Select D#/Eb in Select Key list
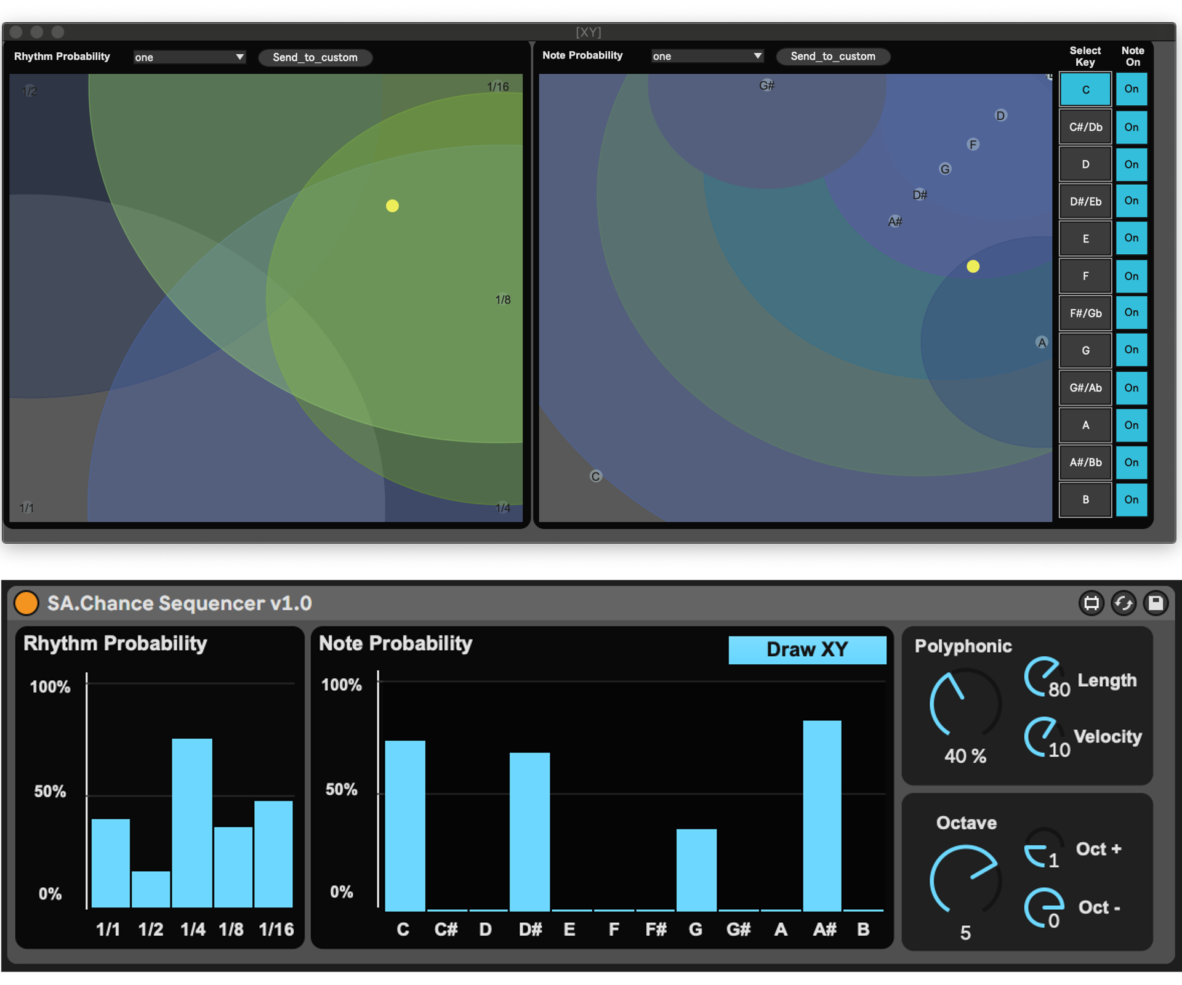 pyautogui.click(x=1085, y=201)
